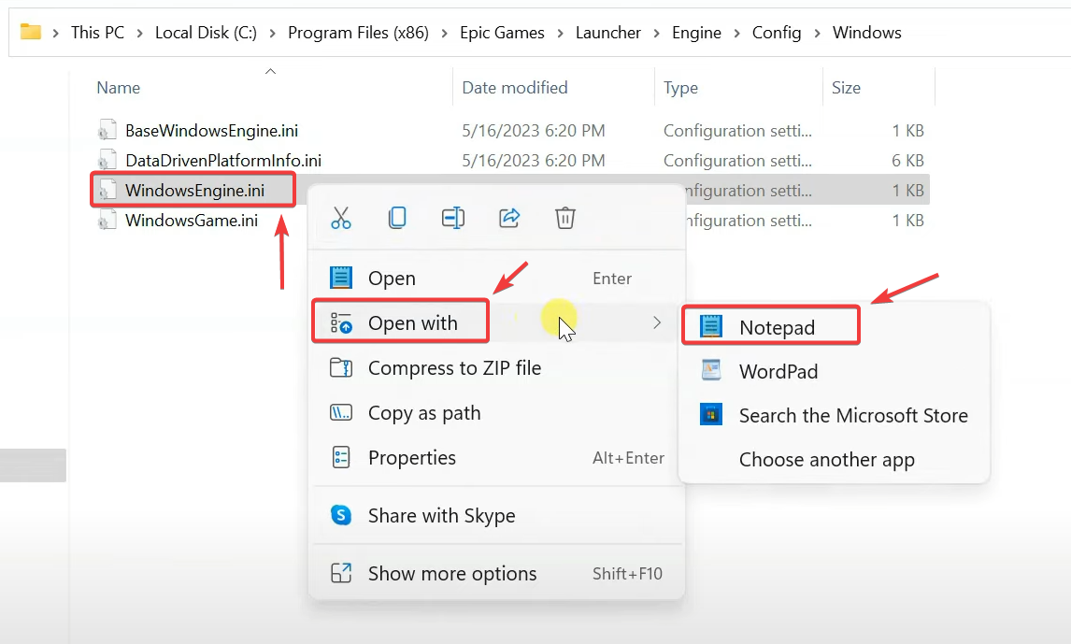Expand chevron after Epic Games
Screen dimensions: 1071x644
(x=560, y=33)
